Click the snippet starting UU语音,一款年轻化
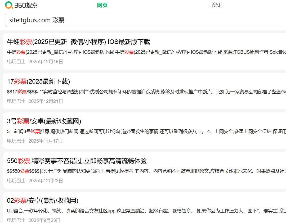 tap(146, 211)
